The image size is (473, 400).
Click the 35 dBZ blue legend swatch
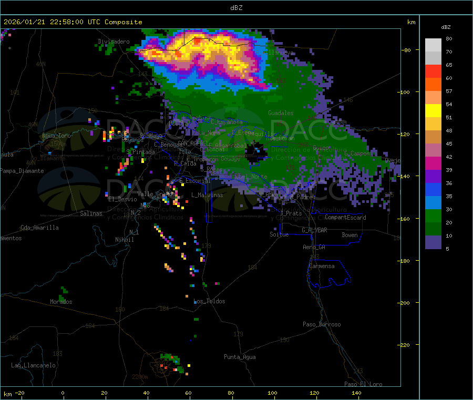coord(433,203)
